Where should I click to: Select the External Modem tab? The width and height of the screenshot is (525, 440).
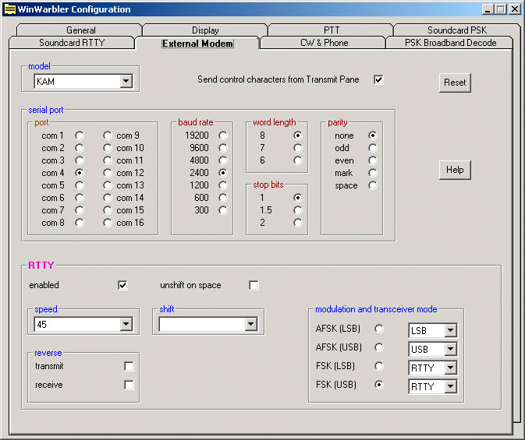click(197, 44)
